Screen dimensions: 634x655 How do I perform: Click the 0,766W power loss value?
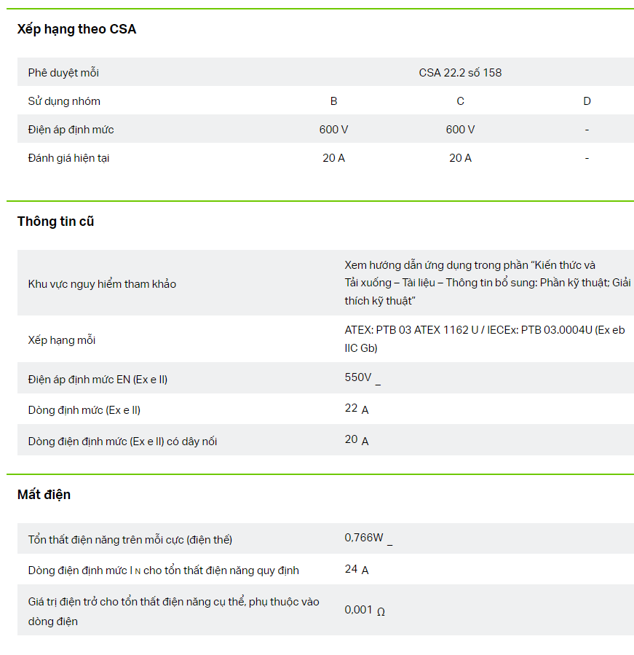coord(364,538)
